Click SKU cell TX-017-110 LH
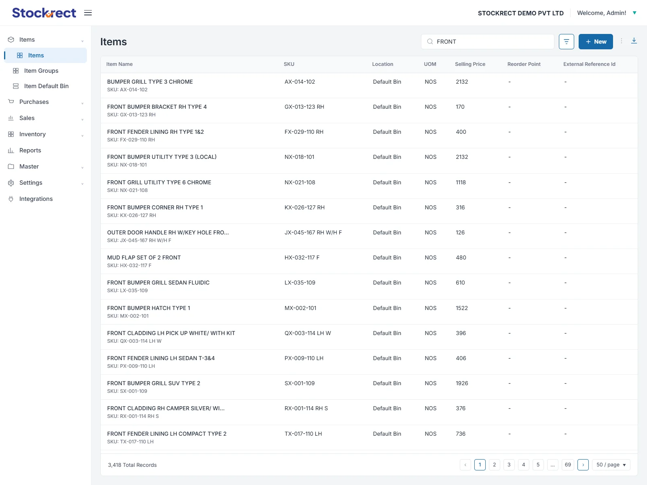The width and height of the screenshot is (647, 485). coord(303,434)
